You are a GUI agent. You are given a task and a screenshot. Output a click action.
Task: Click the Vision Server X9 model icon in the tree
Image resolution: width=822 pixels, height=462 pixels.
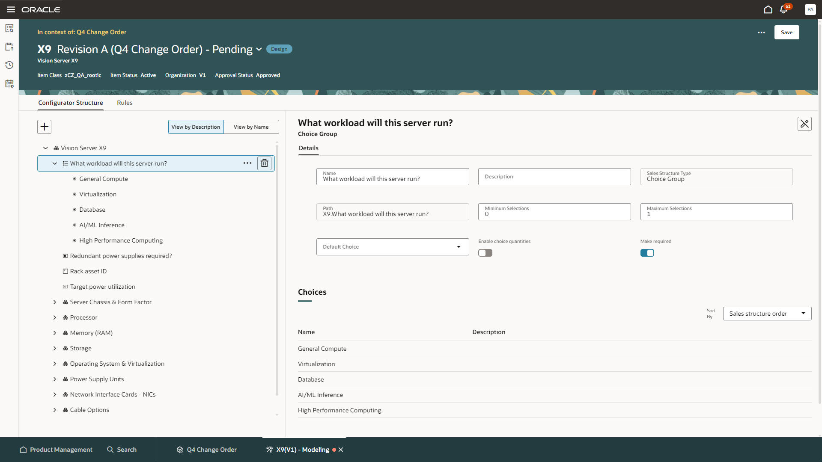click(56, 148)
